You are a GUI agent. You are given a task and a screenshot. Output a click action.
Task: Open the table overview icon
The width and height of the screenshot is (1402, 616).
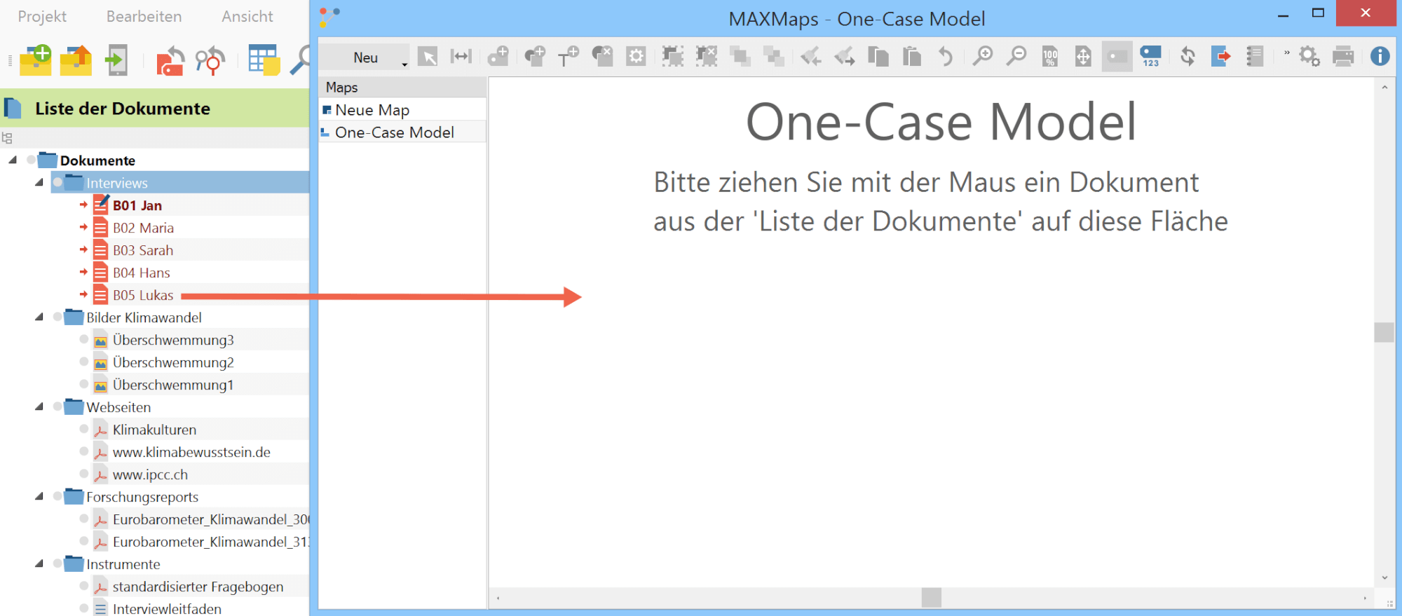tap(264, 60)
